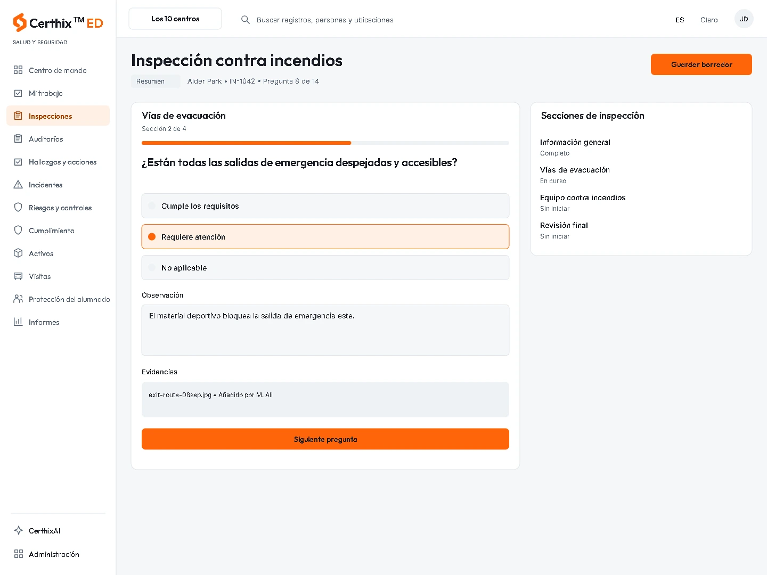Click the 'Guardar borrador' button
This screenshot has width=767, height=575.
pos(701,64)
